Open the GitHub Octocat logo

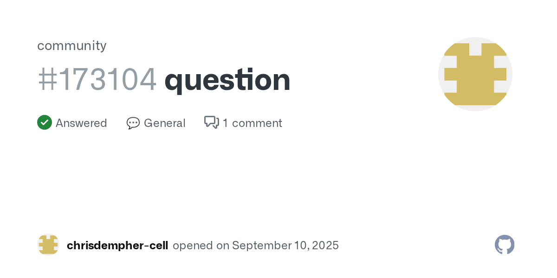coord(505,245)
